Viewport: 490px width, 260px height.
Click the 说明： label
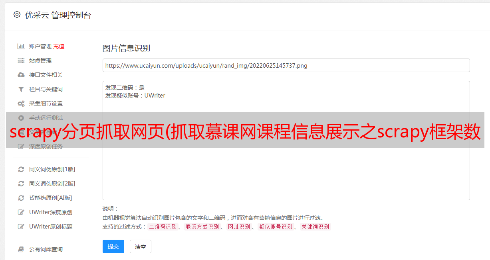tap(111, 209)
